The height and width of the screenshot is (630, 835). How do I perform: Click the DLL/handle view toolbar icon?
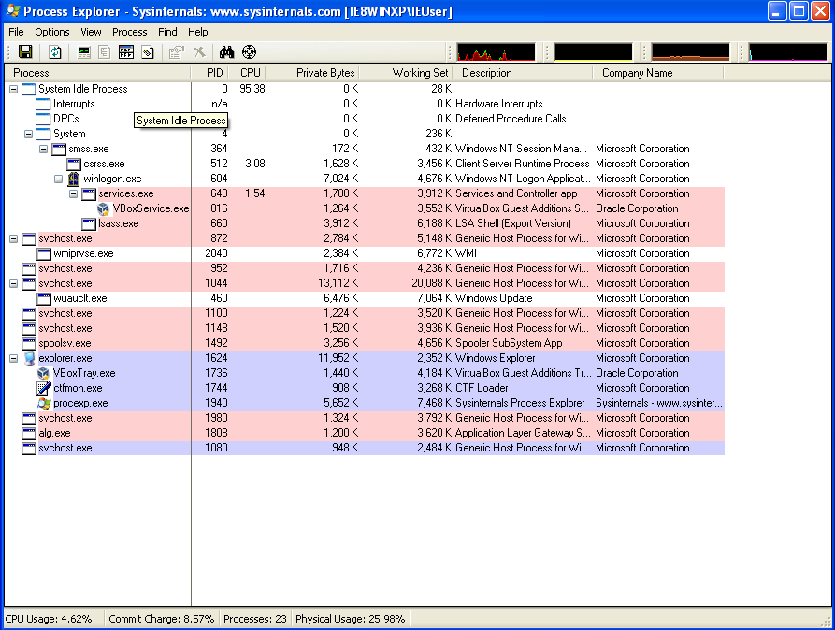coord(148,51)
